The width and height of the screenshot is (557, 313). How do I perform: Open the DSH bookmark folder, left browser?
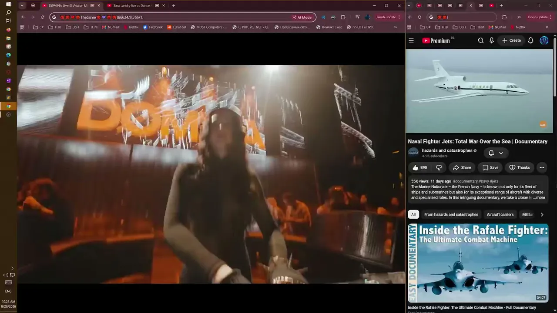(x=72, y=27)
